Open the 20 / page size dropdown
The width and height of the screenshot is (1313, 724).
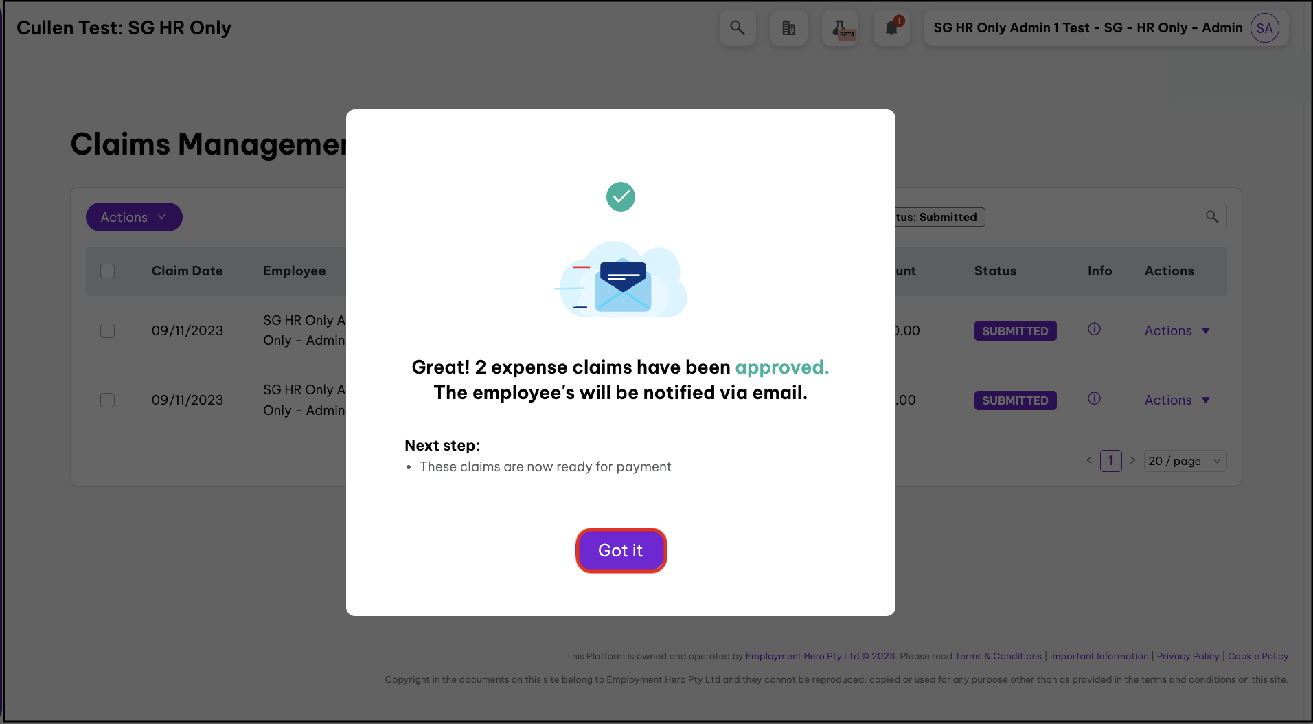point(1185,461)
